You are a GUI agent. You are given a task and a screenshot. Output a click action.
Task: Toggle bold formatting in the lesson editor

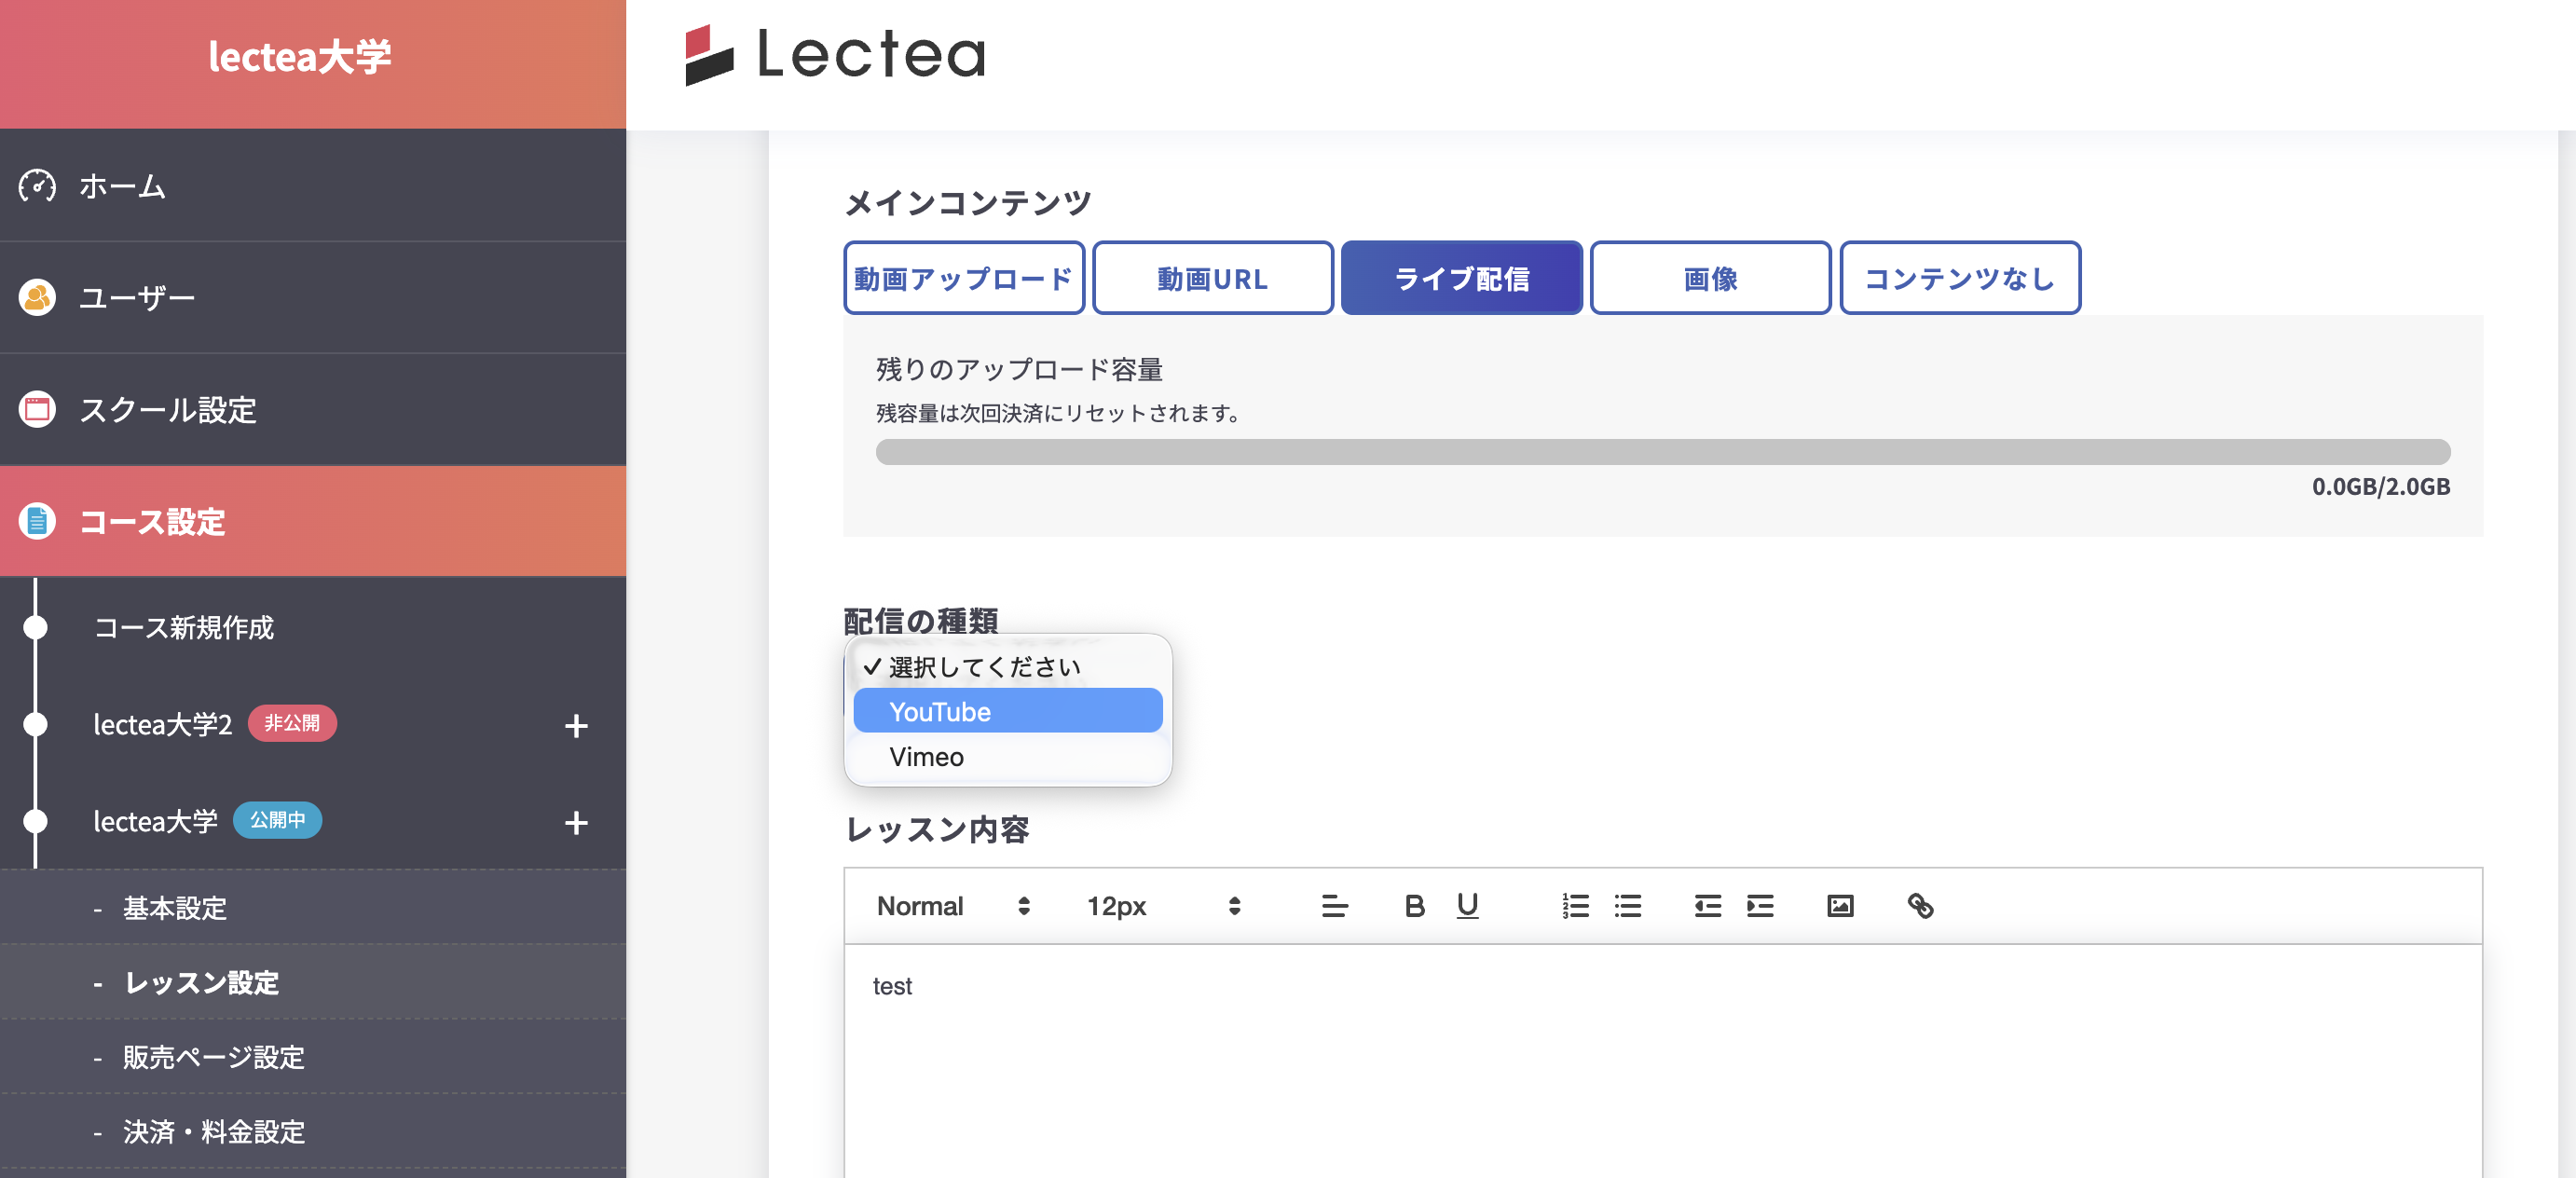coord(1414,906)
